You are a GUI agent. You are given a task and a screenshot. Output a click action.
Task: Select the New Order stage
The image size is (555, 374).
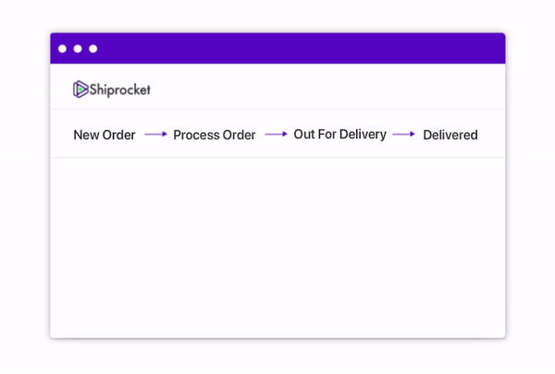[105, 135]
